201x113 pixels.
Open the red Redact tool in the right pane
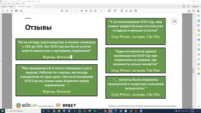[x=198, y=54]
